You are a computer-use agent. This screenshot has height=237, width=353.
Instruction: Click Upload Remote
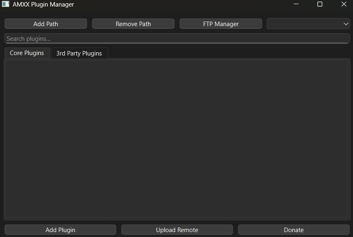pos(176,230)
